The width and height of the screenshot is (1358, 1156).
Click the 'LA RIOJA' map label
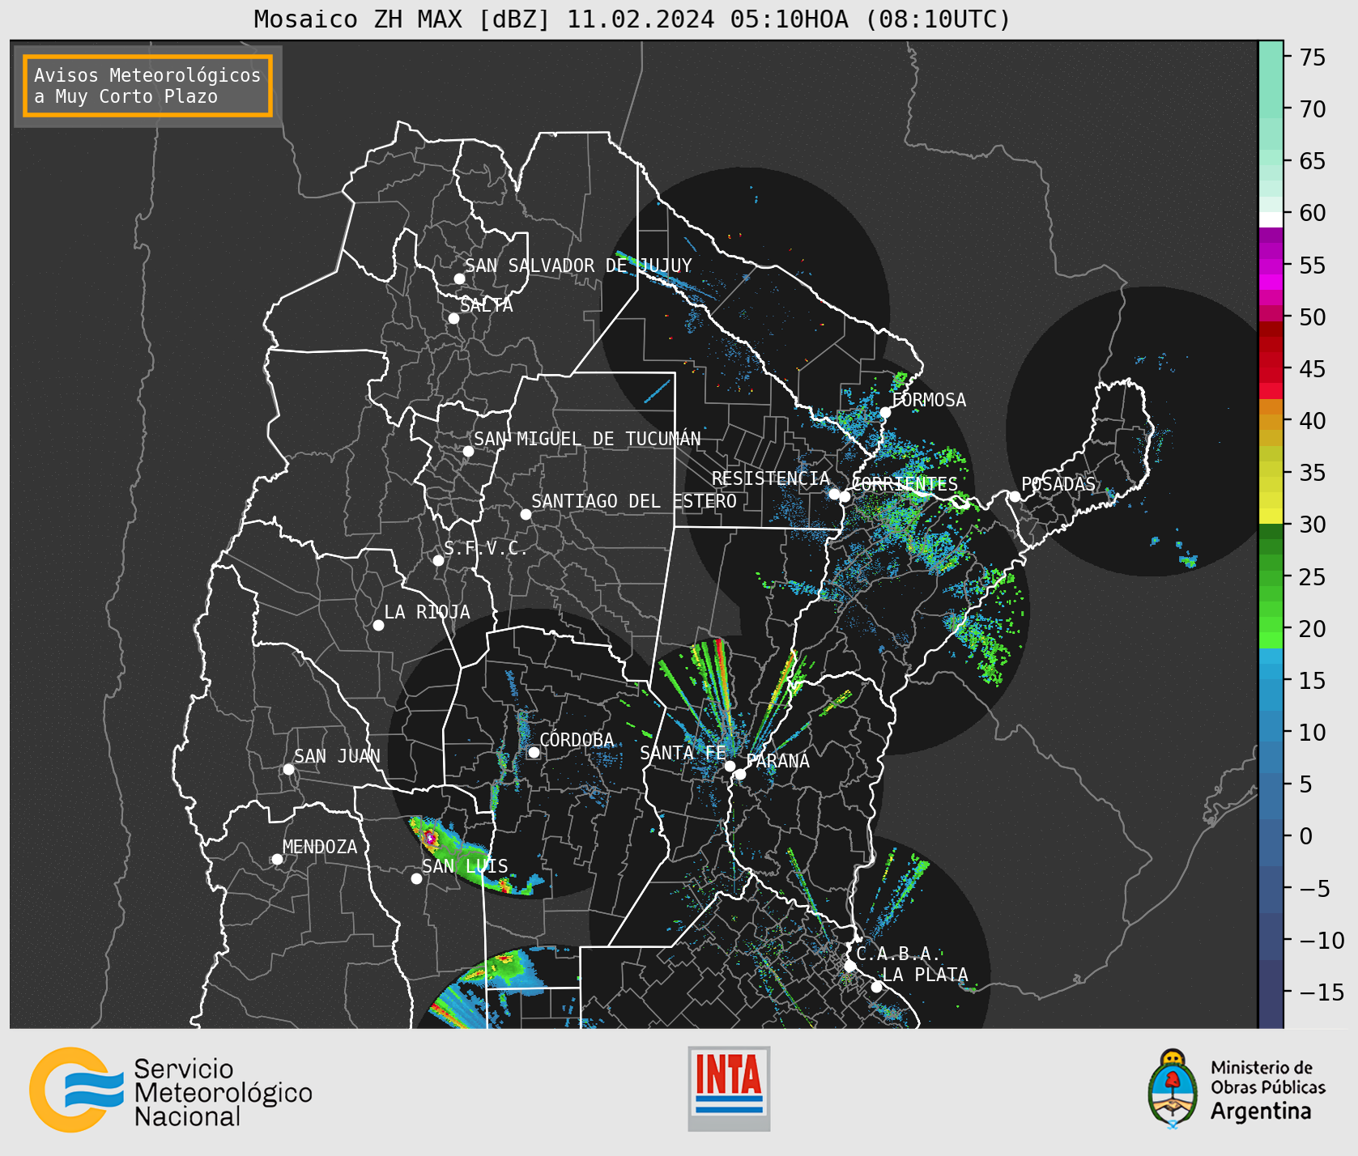point(427,612)
